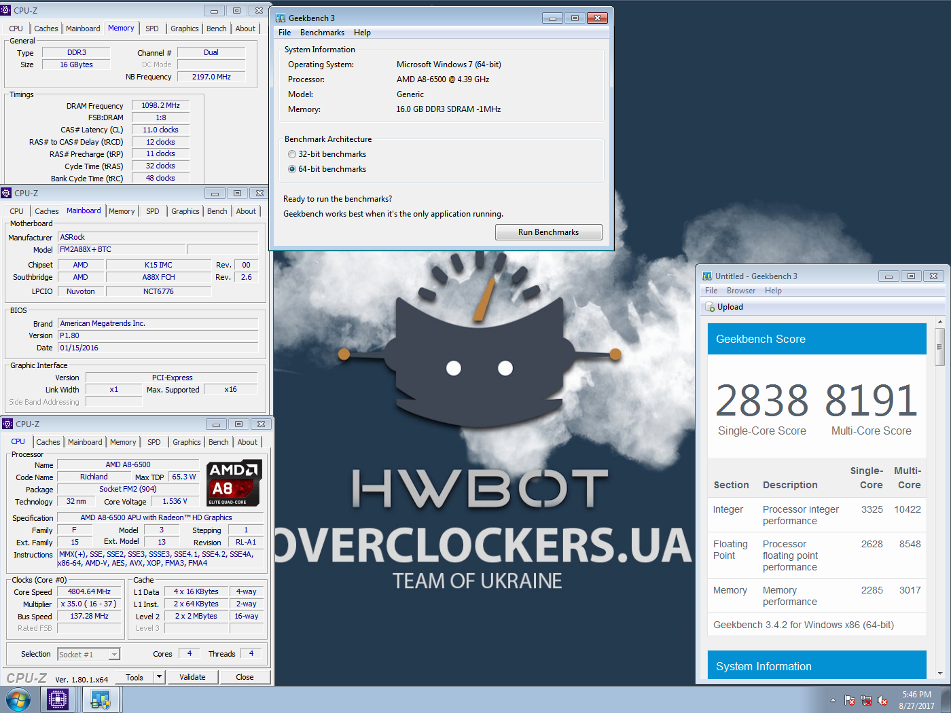The height and width of the screenshot is (713, 951).
Task: Open About tab in middle CPU-Z window
Action: pyautogui.click(x=246, y=211)
